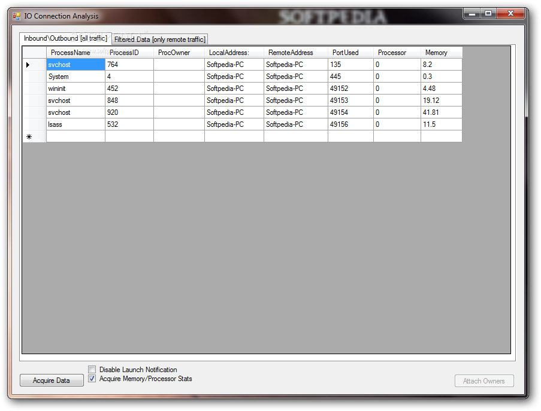The height and width of the screenshot is (411, 541).
Task: Click the LocalAddress: column header
Action: [234, 53]
